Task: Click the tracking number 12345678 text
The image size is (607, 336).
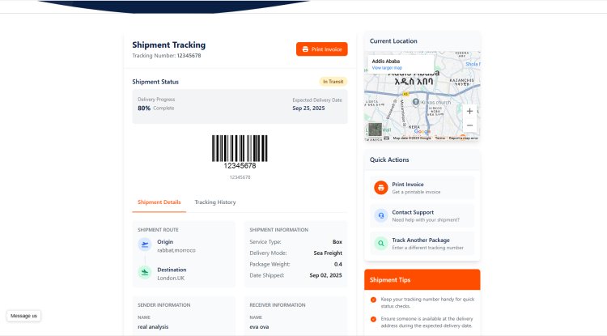Action: (x=189, y=55)
